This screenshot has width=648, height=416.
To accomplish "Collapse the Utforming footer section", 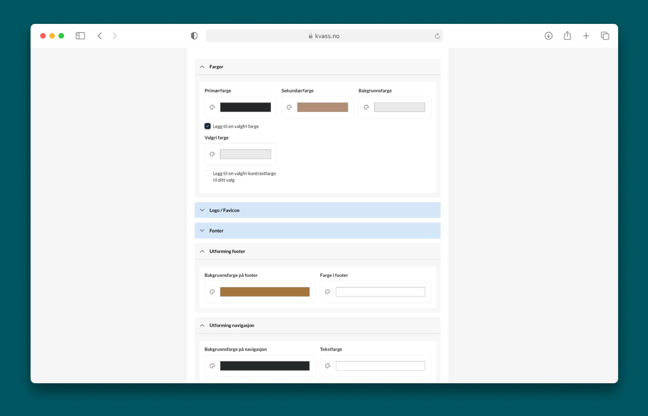I will (x=202, y=252).
